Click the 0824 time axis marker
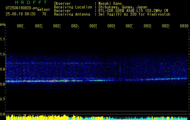190x120 pixels. (x=75, y=26)
